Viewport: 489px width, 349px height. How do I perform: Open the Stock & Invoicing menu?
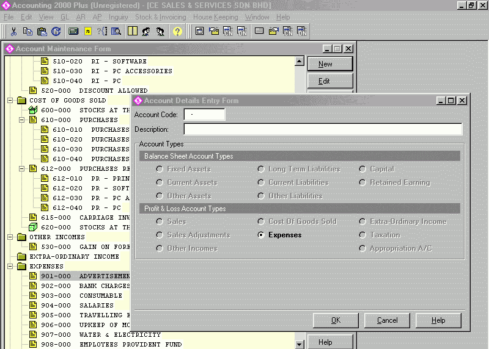pos(161,17)
